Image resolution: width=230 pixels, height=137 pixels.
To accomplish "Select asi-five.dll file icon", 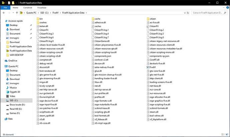I will click(x=148, y=23).
